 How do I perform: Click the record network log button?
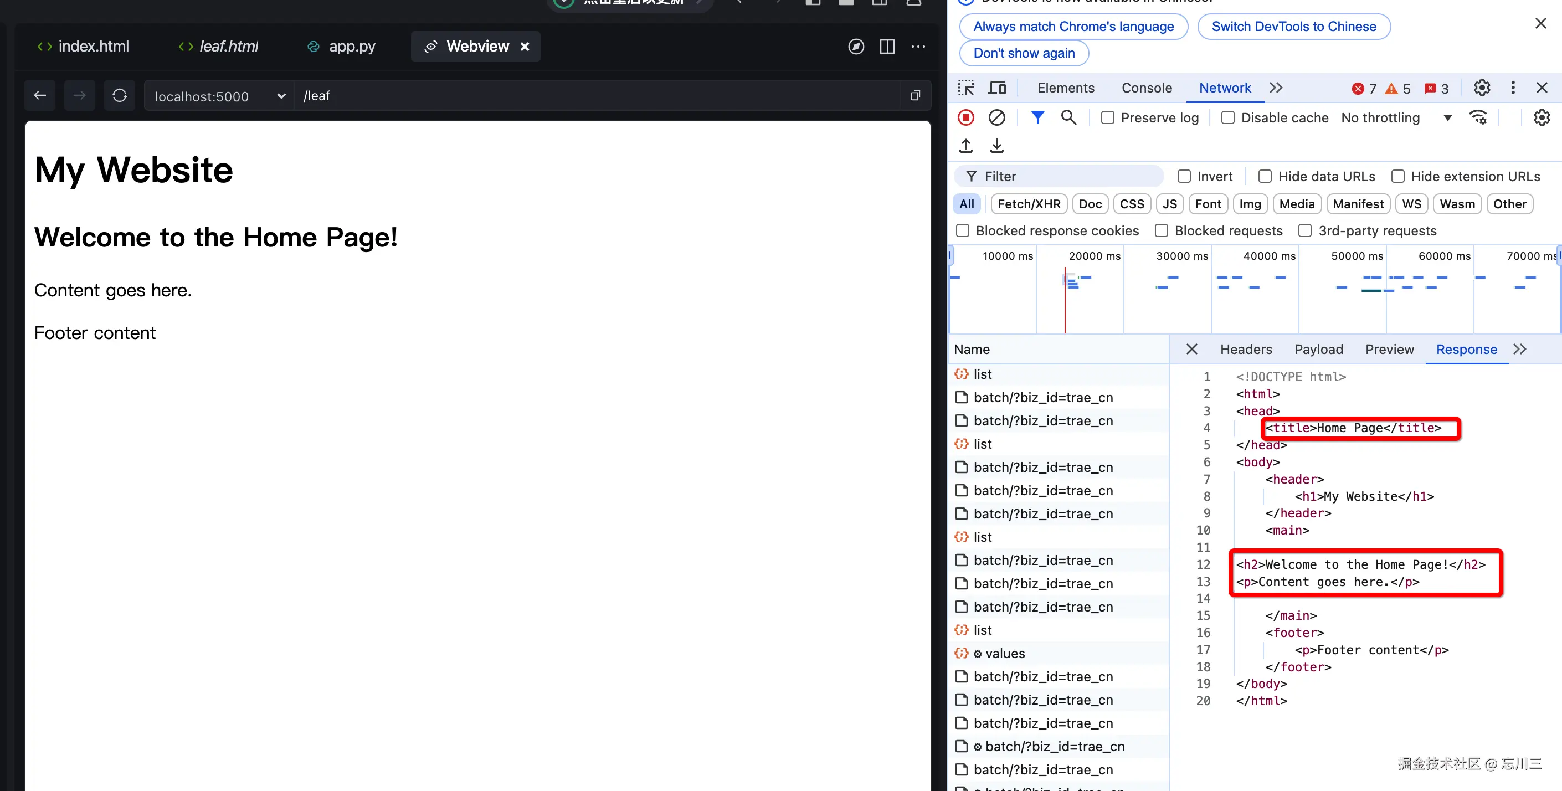pyautogui.click(x=966, y=117)
